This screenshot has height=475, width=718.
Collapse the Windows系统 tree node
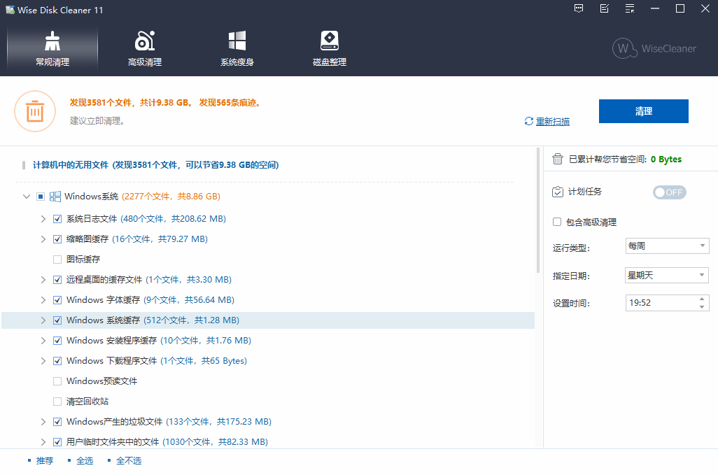coord(26,197)
